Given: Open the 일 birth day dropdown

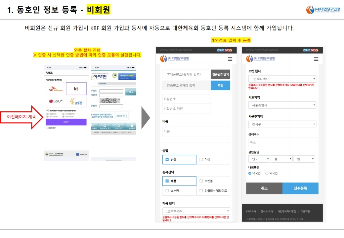Looking at the screenshot, I should point(304,159).
